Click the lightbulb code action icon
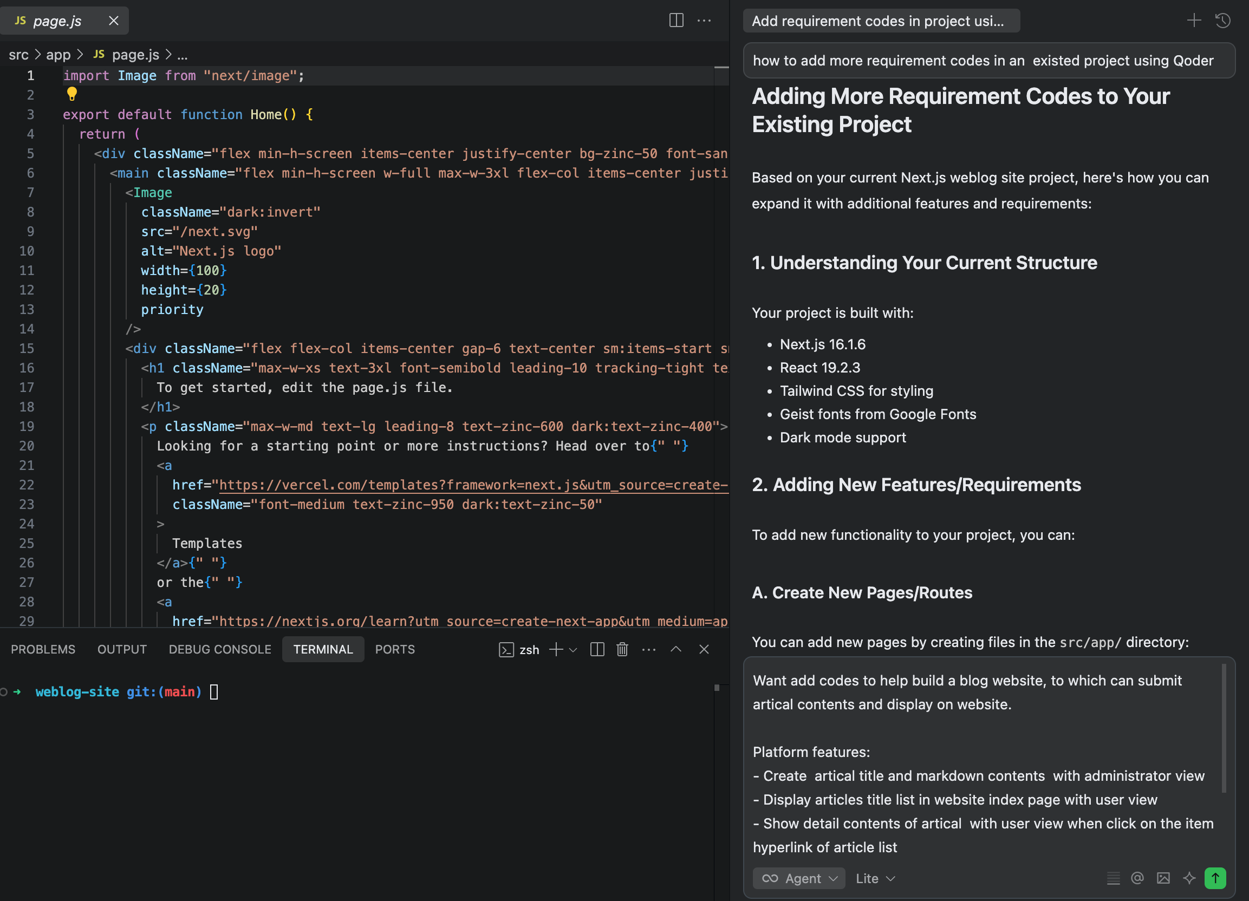 point(71,94)
